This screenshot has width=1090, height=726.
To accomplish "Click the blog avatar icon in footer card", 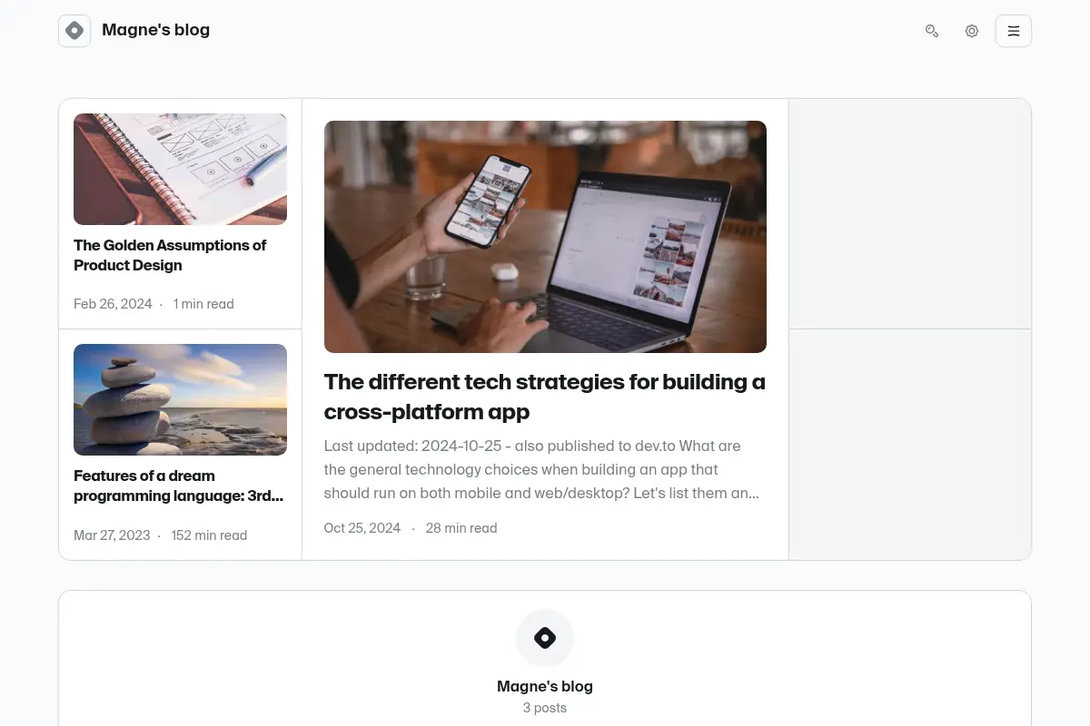I will pos(545,638).
